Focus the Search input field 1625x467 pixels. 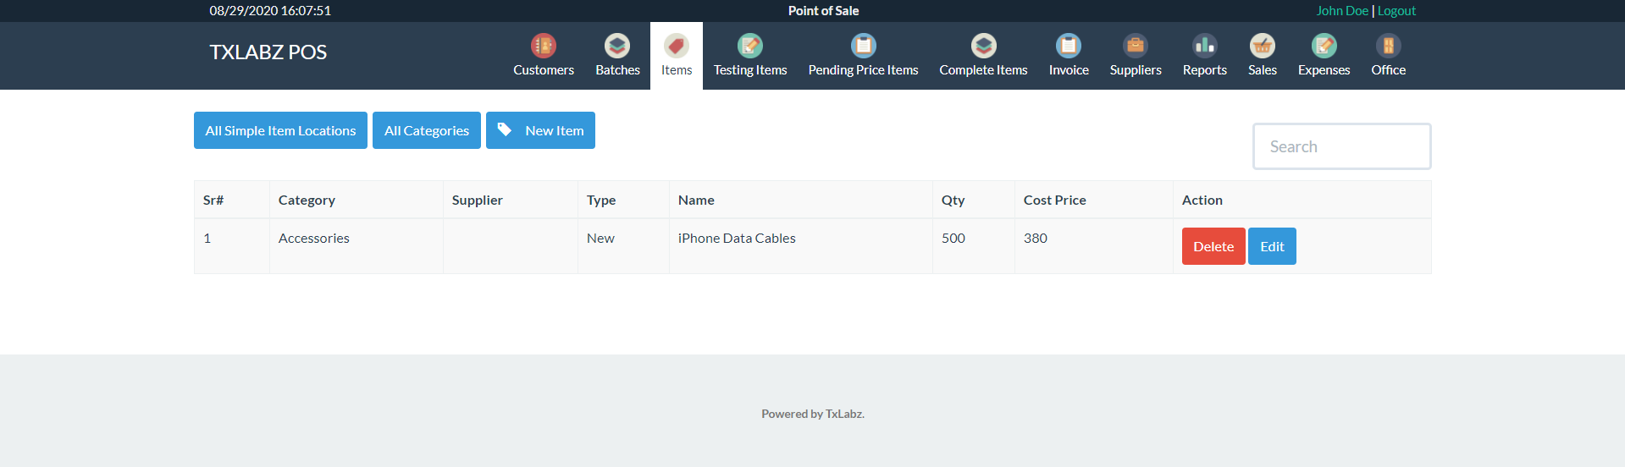(x=1342, y=146)
